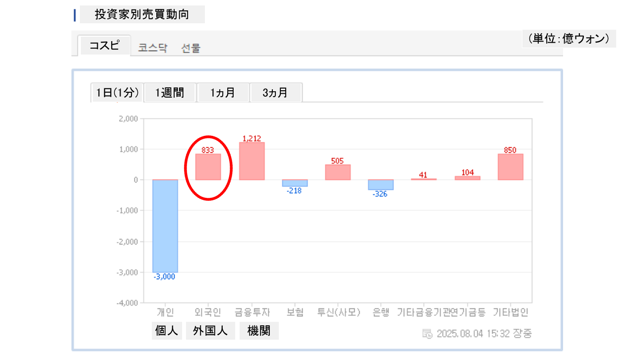Click the clock icon beside the 2025.08.04 timestamp
The height and width of the screenshot is (357, 635).
(427, 334)
